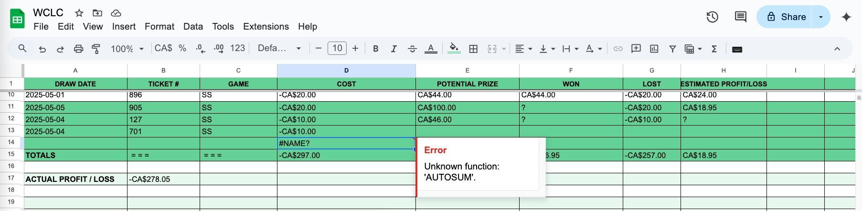Open version history clock icon
This screenshot has height=211, width=862.
point(712,17)
